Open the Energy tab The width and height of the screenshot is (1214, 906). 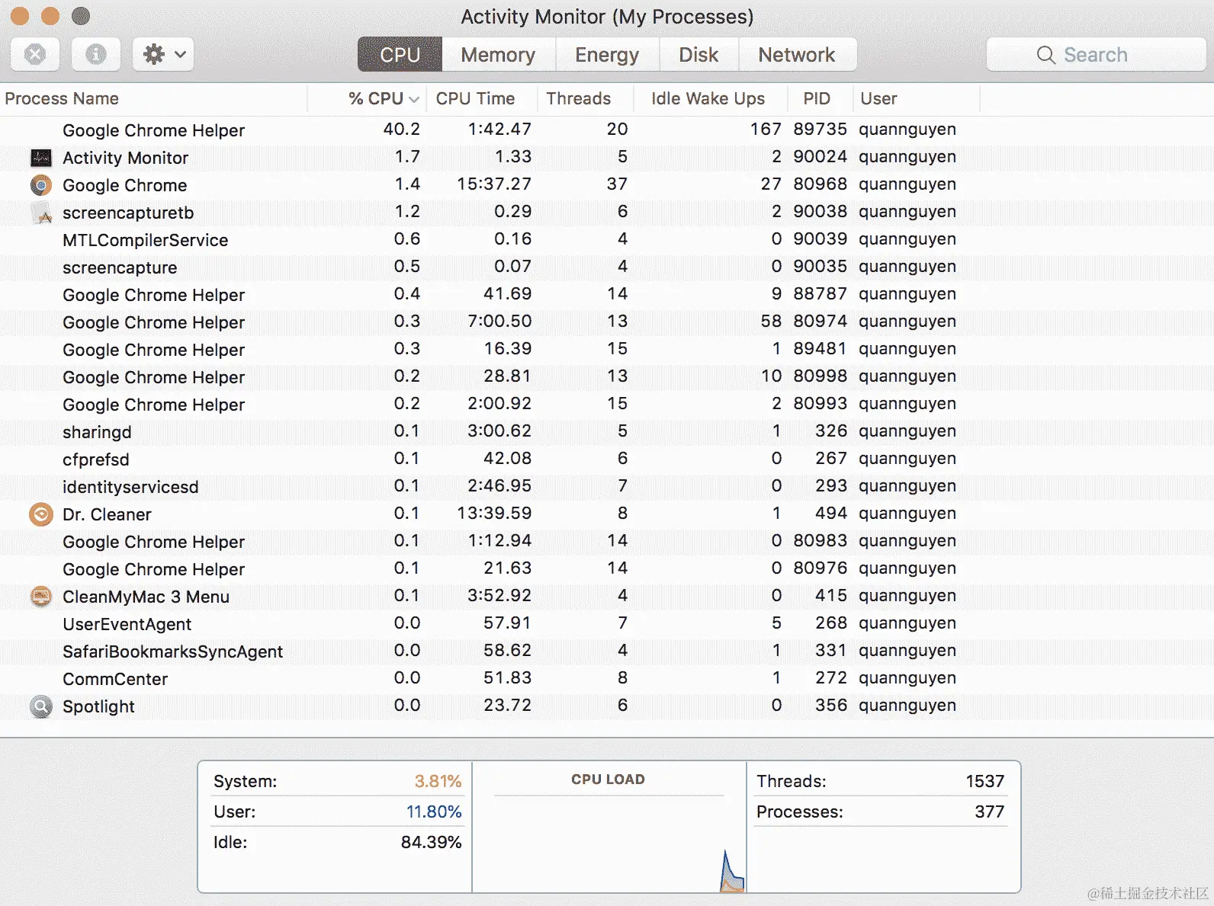pos(607,55)
